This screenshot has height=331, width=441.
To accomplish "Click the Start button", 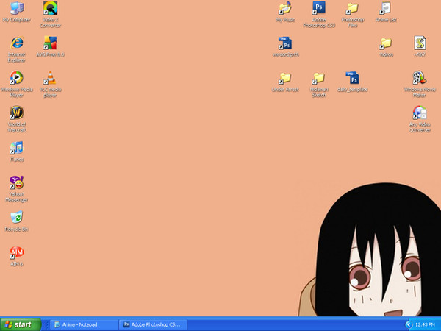I will tap(18, 324).
